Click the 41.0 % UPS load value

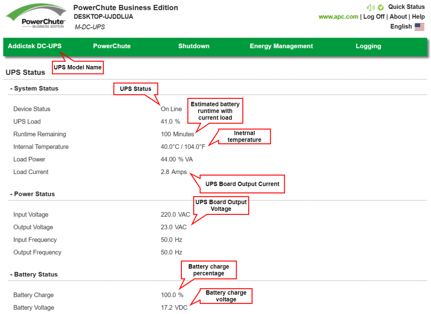170,121
